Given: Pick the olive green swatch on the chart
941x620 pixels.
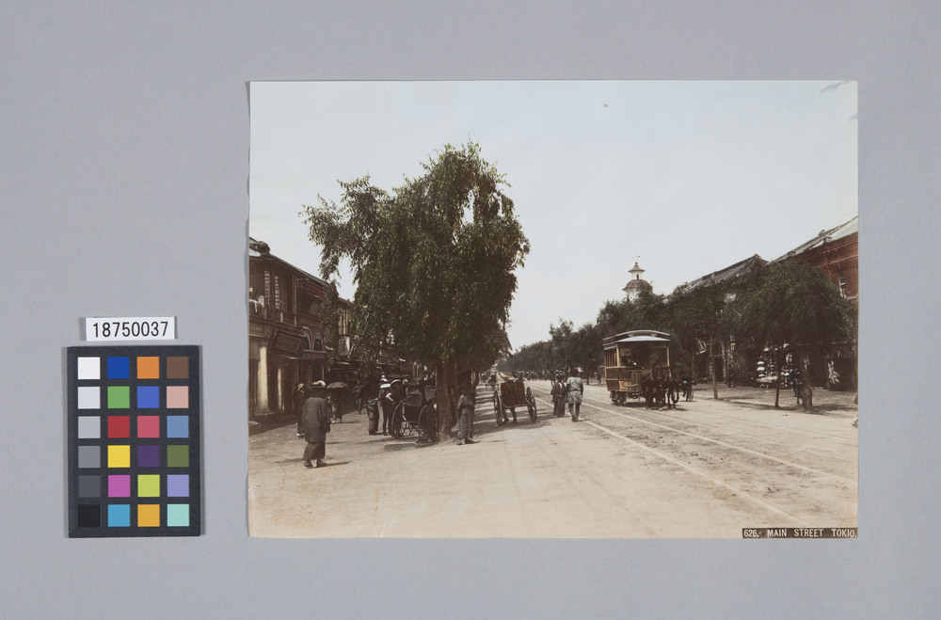Looking at the screenshot, I should 178,456.
